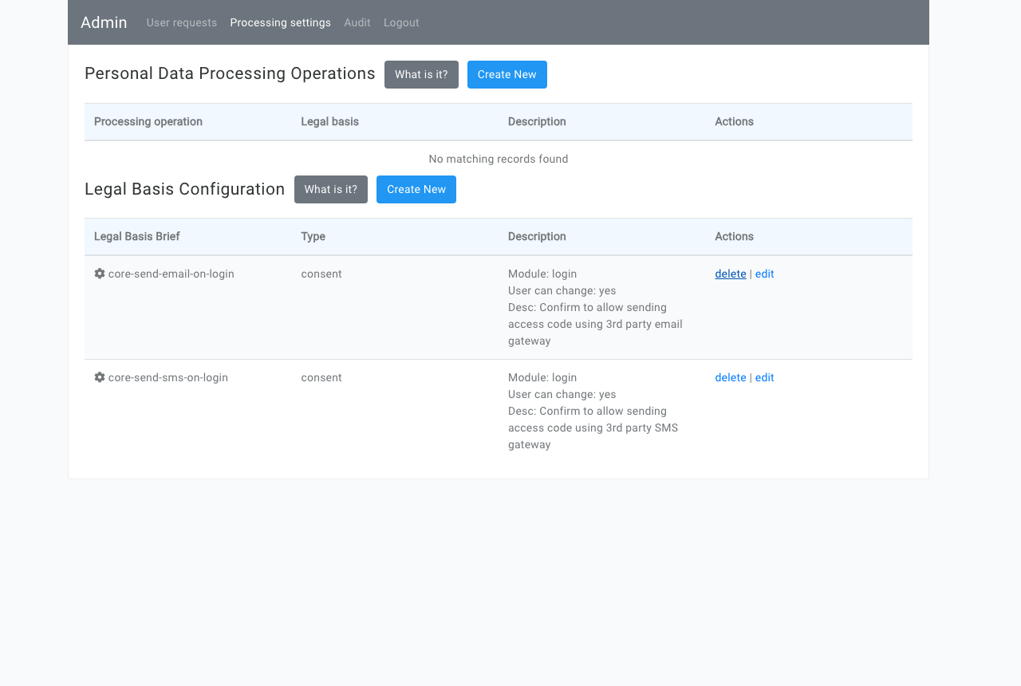Click the Legal Basis Brief column header
The height and width of the screenshot is (686, 1021).
pyautogui.click(x=188, y=237)
